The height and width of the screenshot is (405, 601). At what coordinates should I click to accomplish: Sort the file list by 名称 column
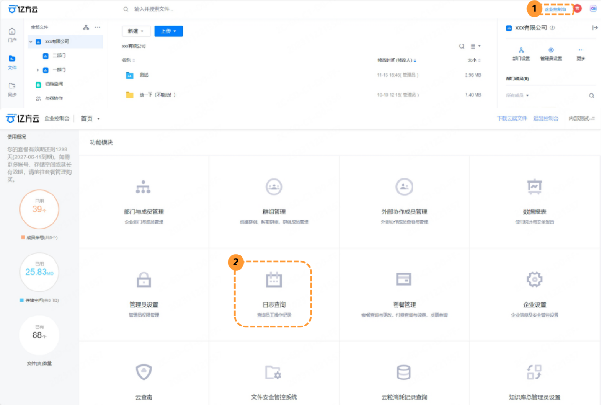(x=128, y=60)
